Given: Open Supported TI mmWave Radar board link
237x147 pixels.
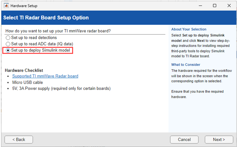Looking at the screenshot, I should click(x=45, y=76).
